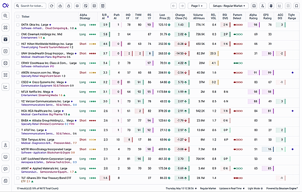
Task: Click the hexagon icon in the sidebar
Action: [x=6, y=63]
